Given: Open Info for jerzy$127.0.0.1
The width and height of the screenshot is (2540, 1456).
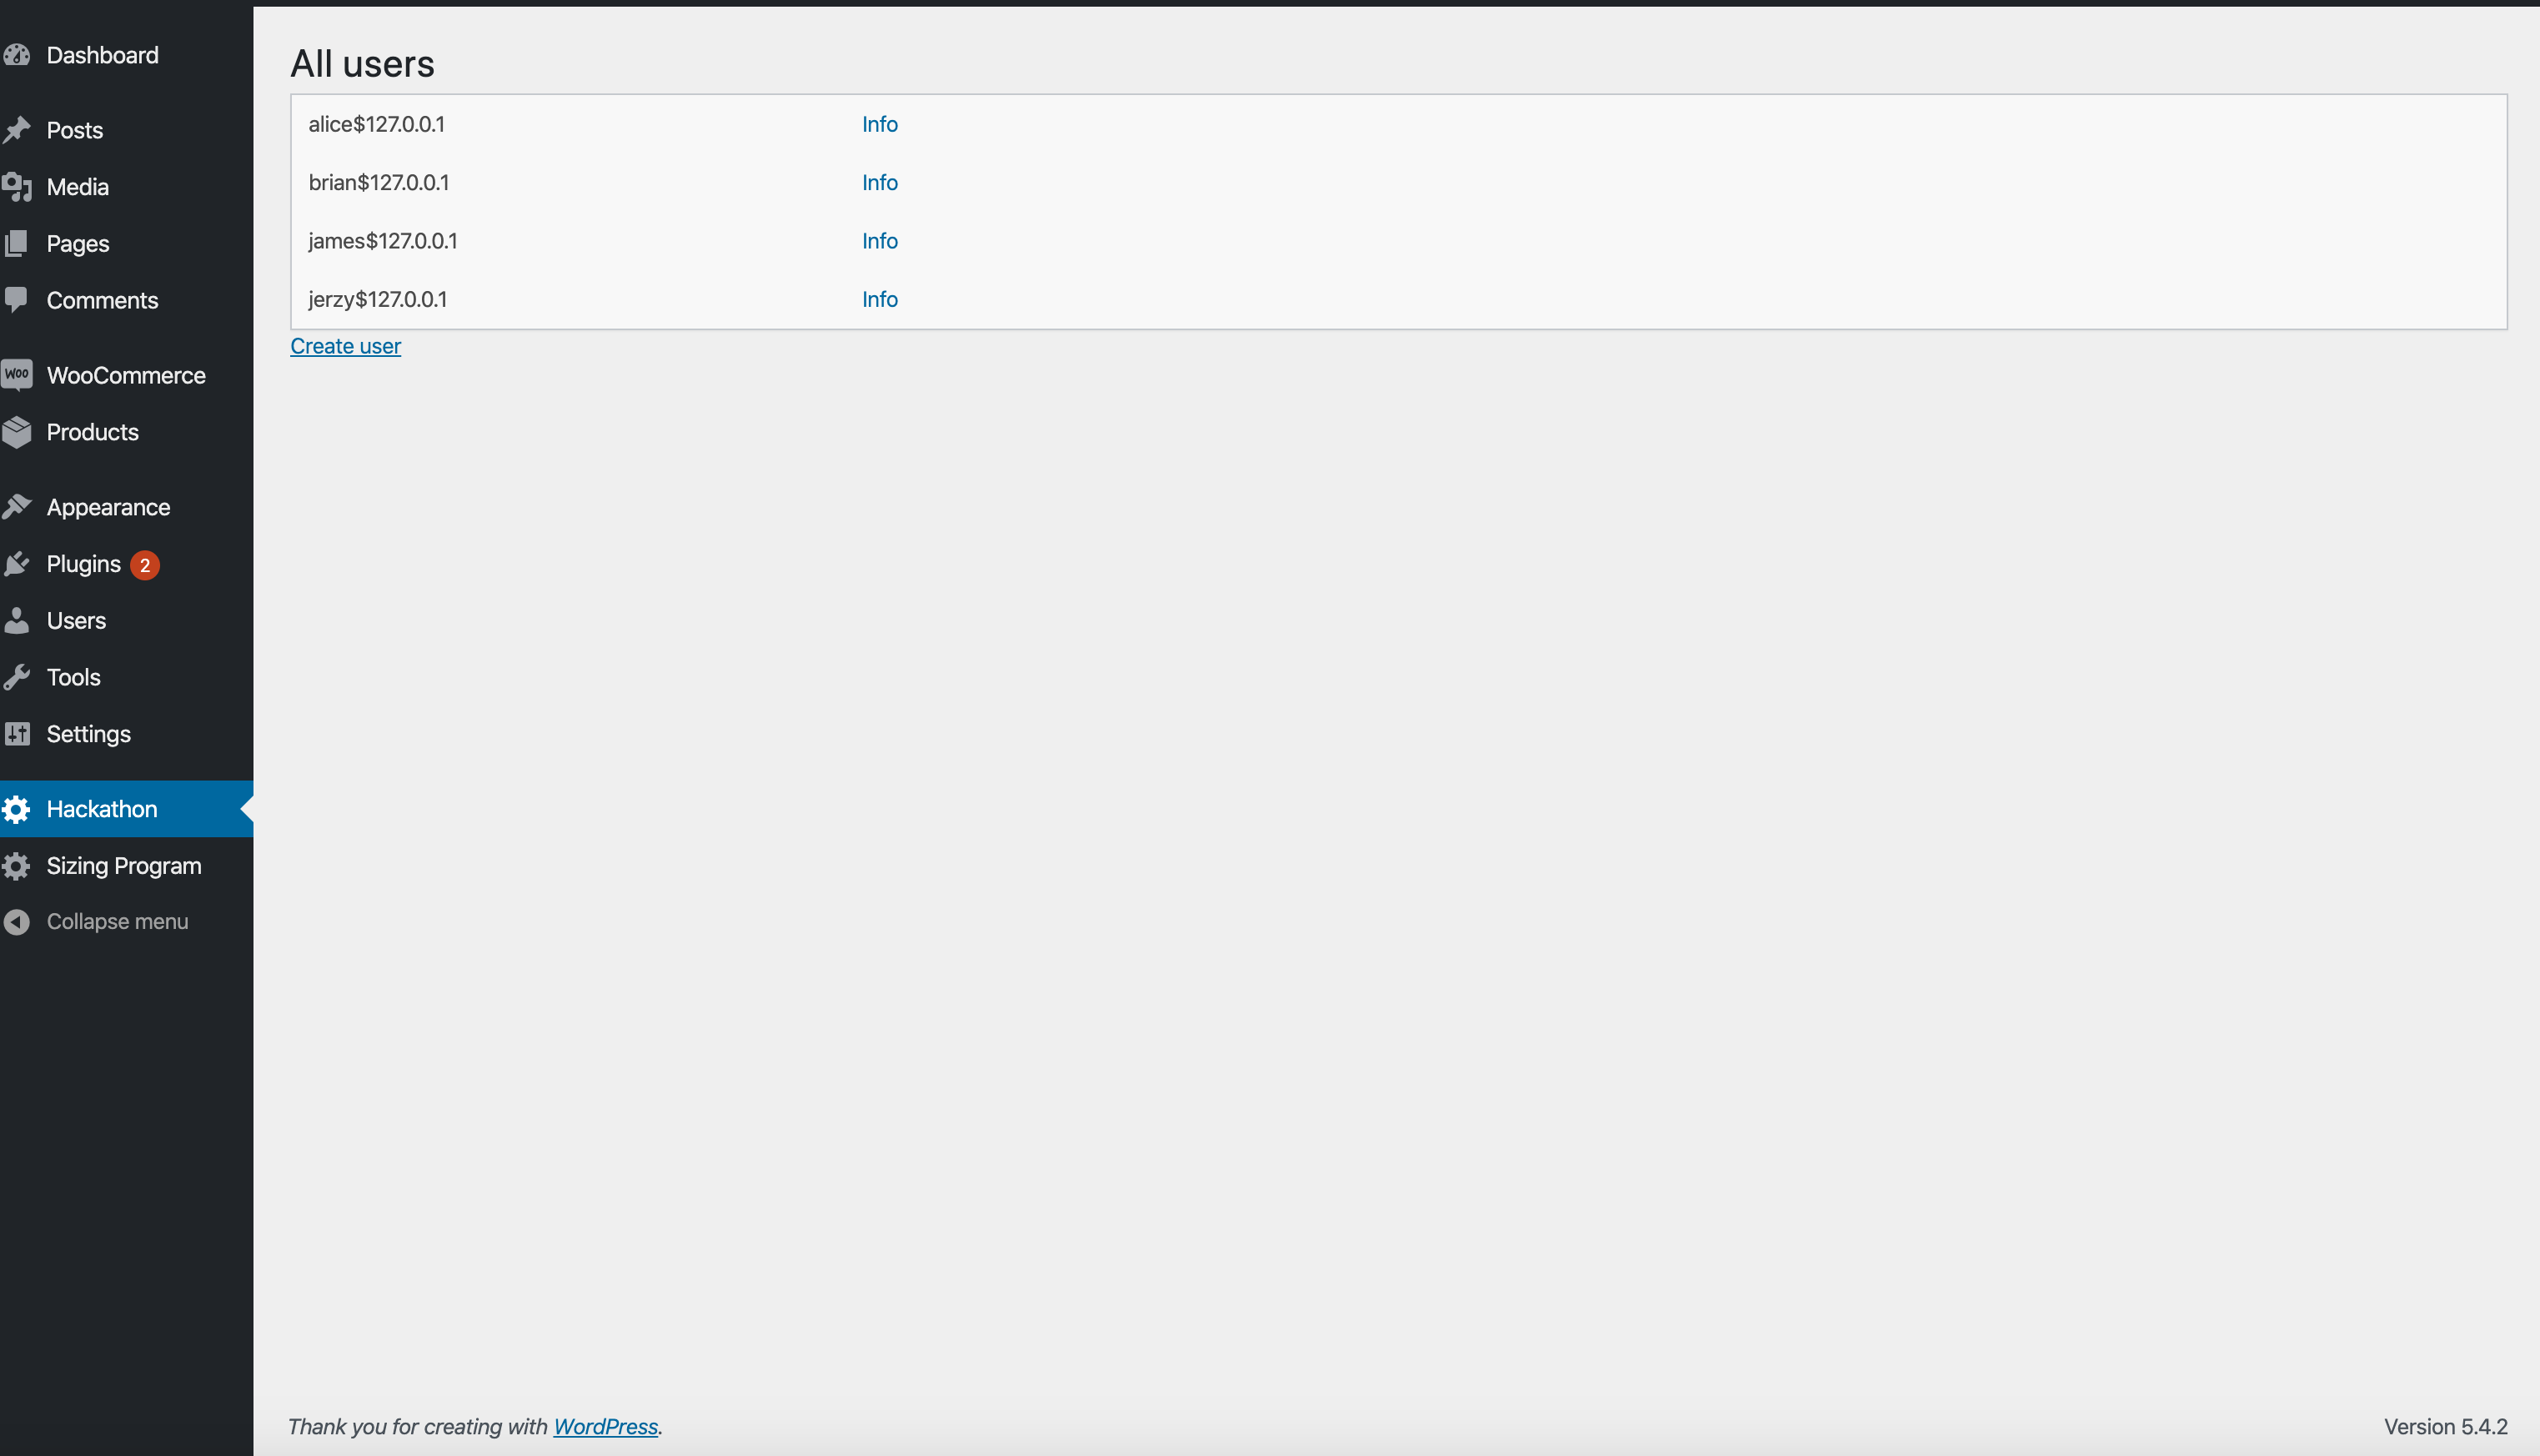Looking at the screenshot, I should pos(879,300).
